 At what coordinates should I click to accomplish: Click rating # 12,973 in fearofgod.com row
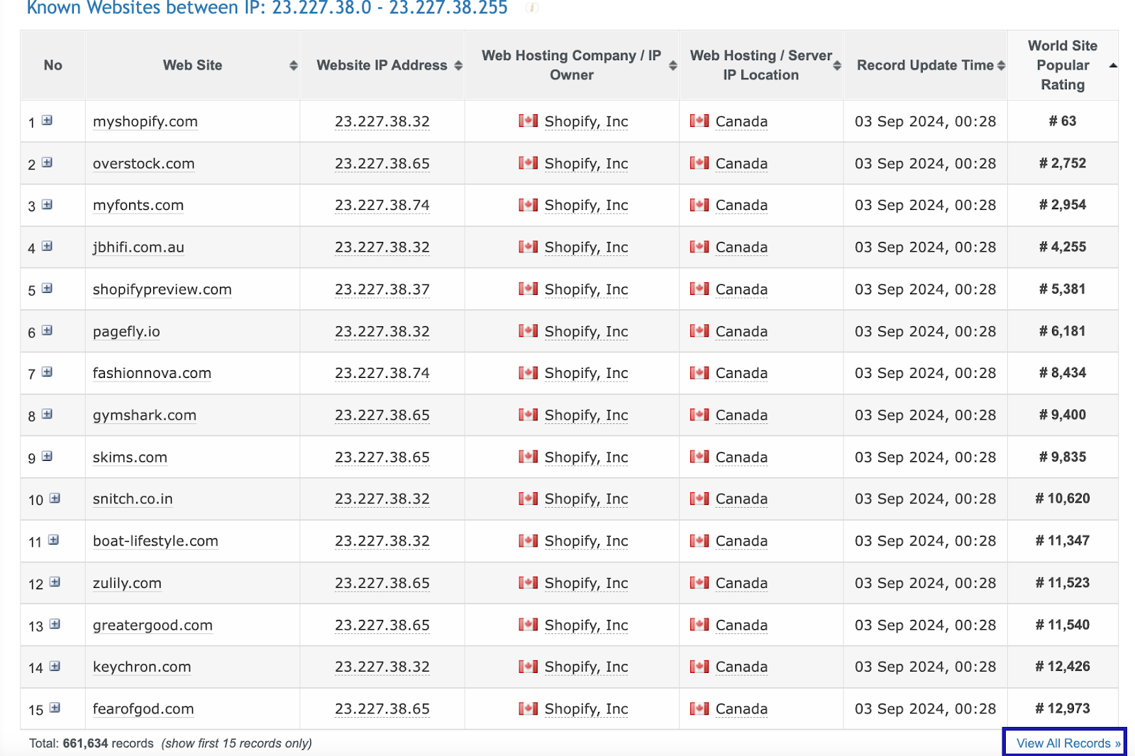click(1063, 708)
